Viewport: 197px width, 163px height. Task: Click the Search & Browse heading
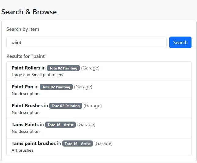29,12
